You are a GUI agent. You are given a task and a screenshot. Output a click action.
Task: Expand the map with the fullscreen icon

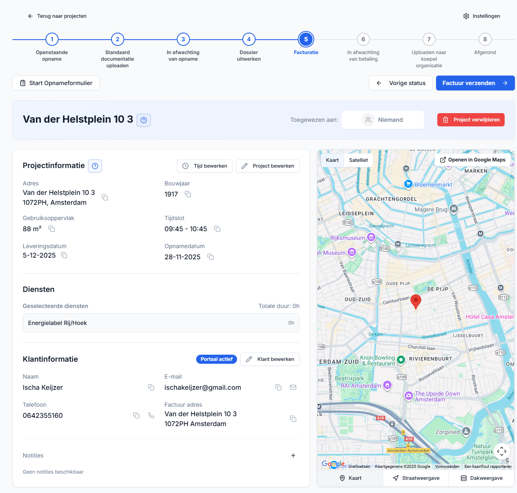pos(502,451)
